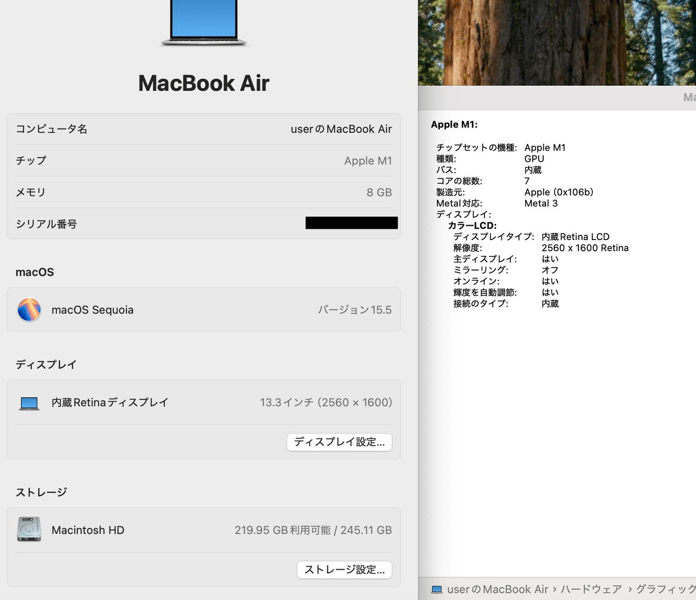The width and height of the screenshot is (696, 600).
Task: Click the チップ Apple M1 row
Action: coord(203,161)
